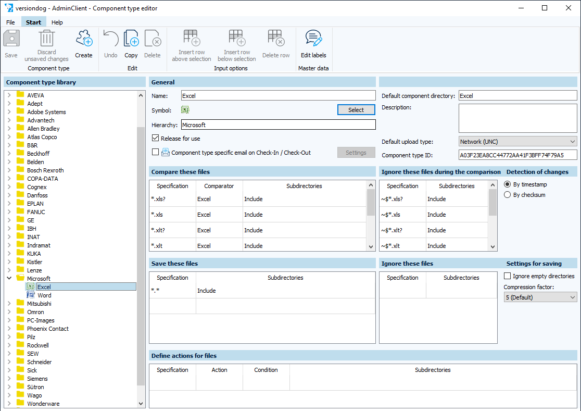Click the Microsoft folder icon

20,278
